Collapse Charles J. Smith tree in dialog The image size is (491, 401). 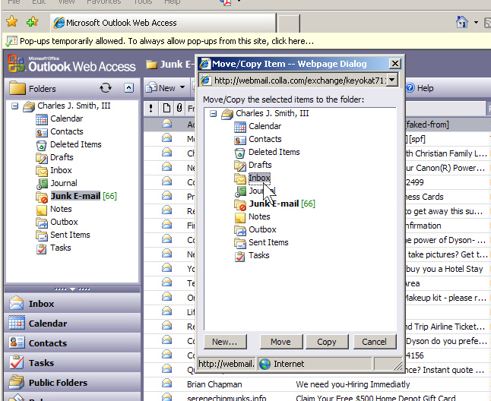tap(214, 114)
